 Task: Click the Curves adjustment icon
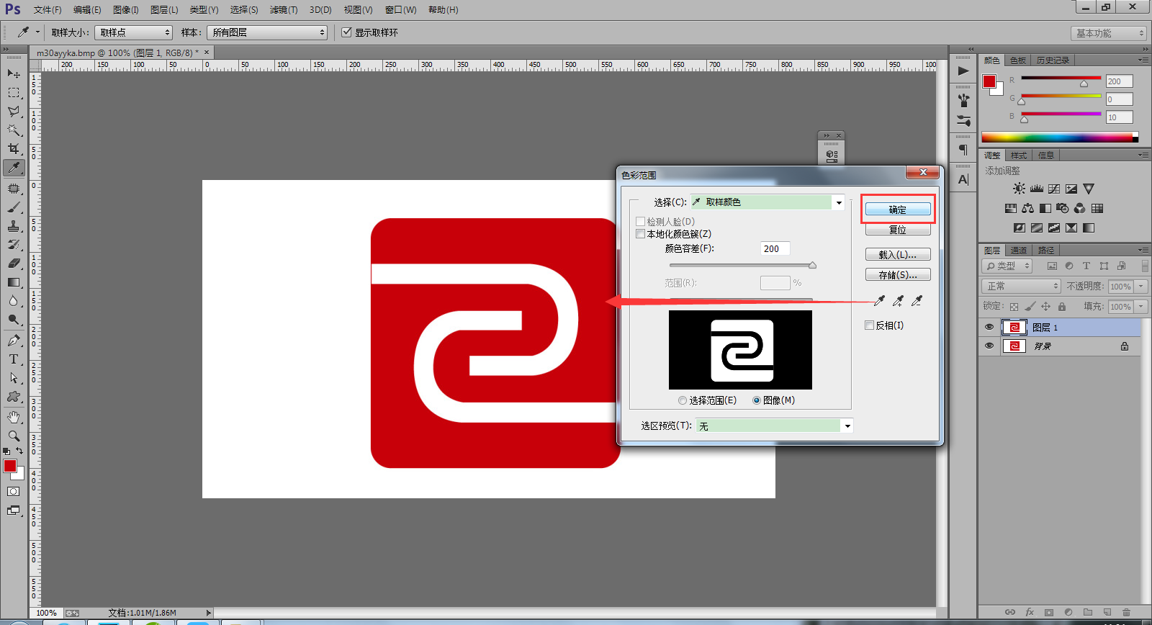1054,189
